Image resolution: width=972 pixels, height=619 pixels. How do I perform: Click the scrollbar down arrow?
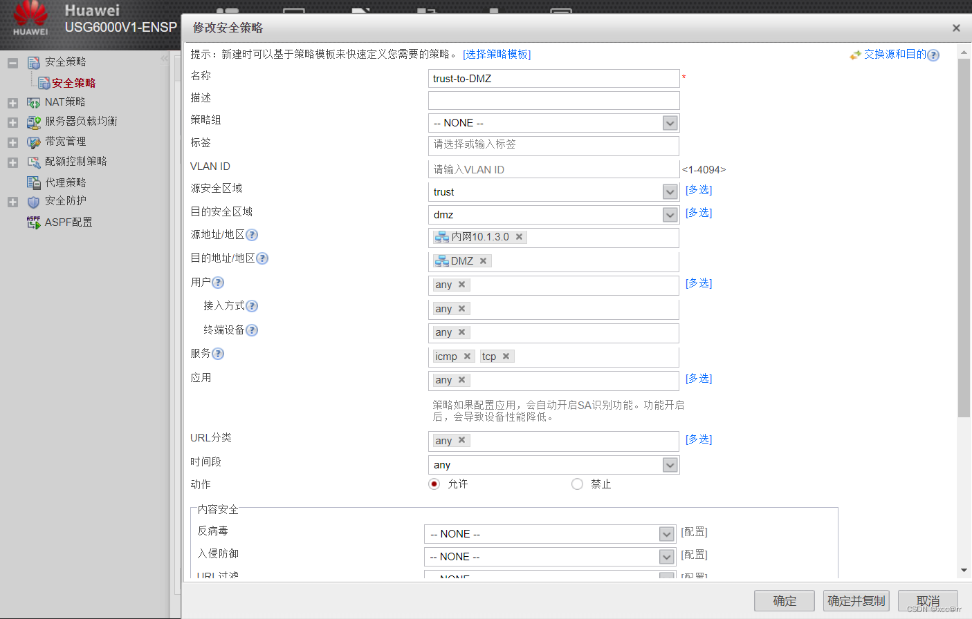pyautogui.click(x=964, y=571)
